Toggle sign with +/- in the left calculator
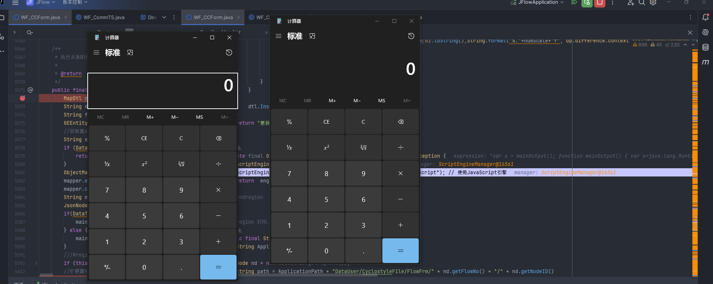Image resolution: width=713 pixels, height=284 pixels. pos(107,267)
